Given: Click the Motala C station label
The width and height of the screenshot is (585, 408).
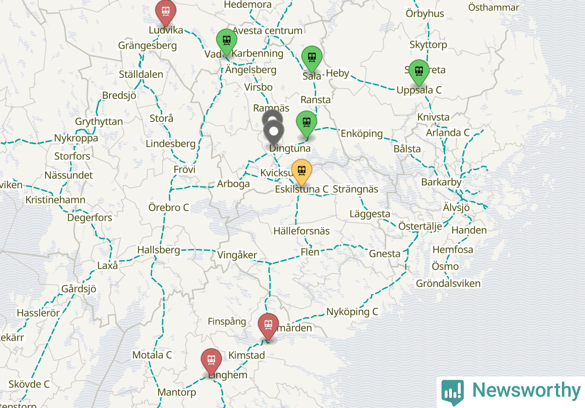Looking at the screenshot, I should point(152,355).
